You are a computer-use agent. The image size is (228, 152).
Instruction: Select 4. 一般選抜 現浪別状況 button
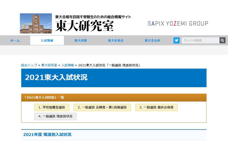(56, 116)
